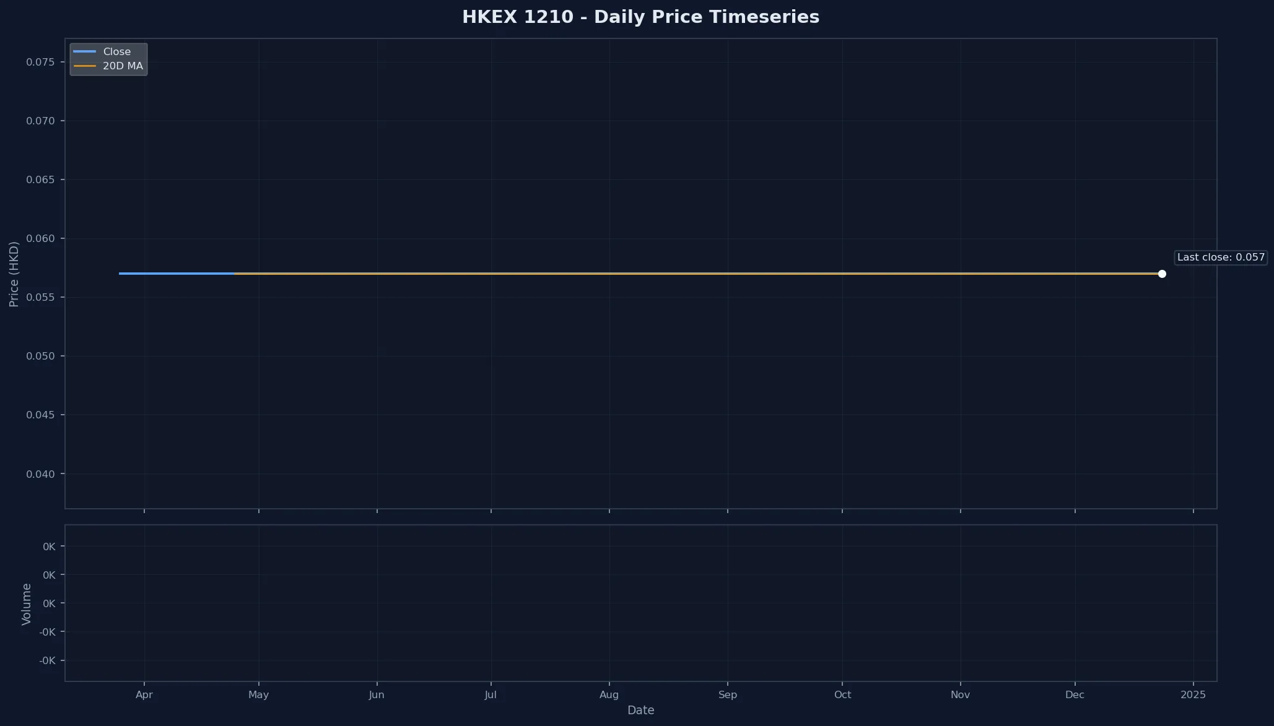Click the Apr tick label

pos(144,695)
